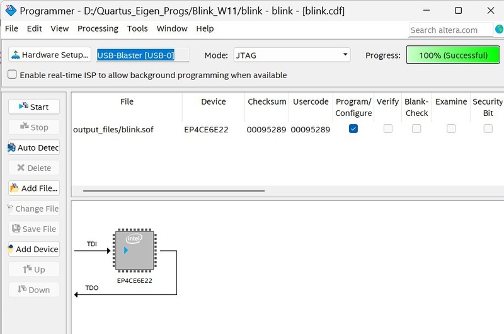This screenshot has width=504, height=334.
Task: Open the Tools menu
Action: (137, 28)
